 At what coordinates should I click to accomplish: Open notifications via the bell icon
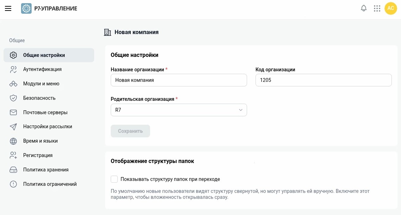(x=364, y=8)
